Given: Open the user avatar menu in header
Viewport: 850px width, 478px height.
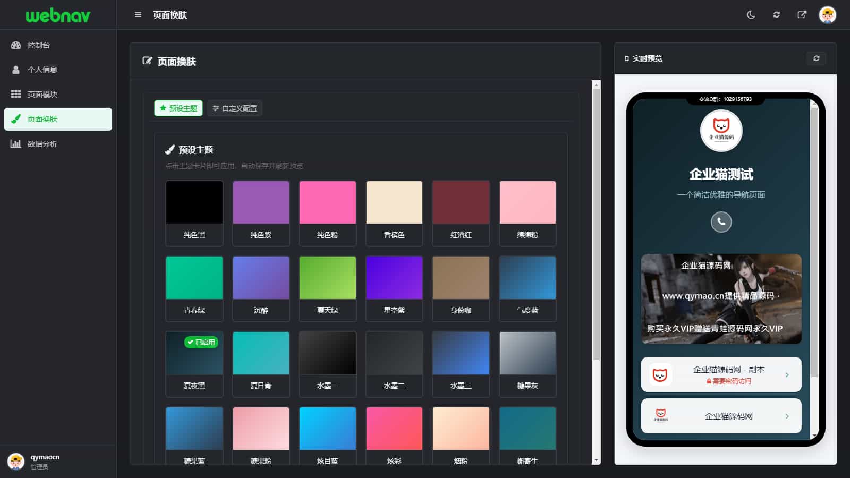Looking at the screenshot, I should (x=827, y=15).
